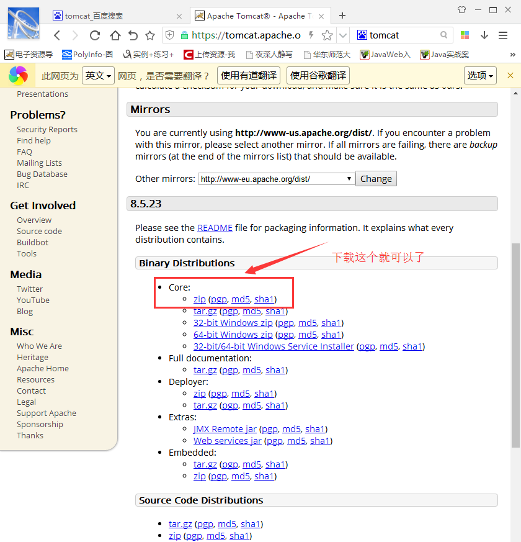Open the Sponsorship sidebar link
Screen dimensions: 521x542
click(40, 425)
